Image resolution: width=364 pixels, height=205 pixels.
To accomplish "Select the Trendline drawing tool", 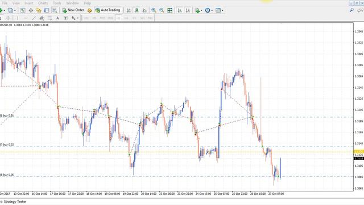I will click(x=34, y=18).
